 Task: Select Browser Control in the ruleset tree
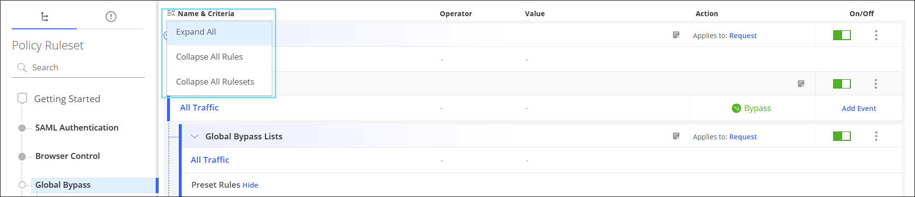68,156
